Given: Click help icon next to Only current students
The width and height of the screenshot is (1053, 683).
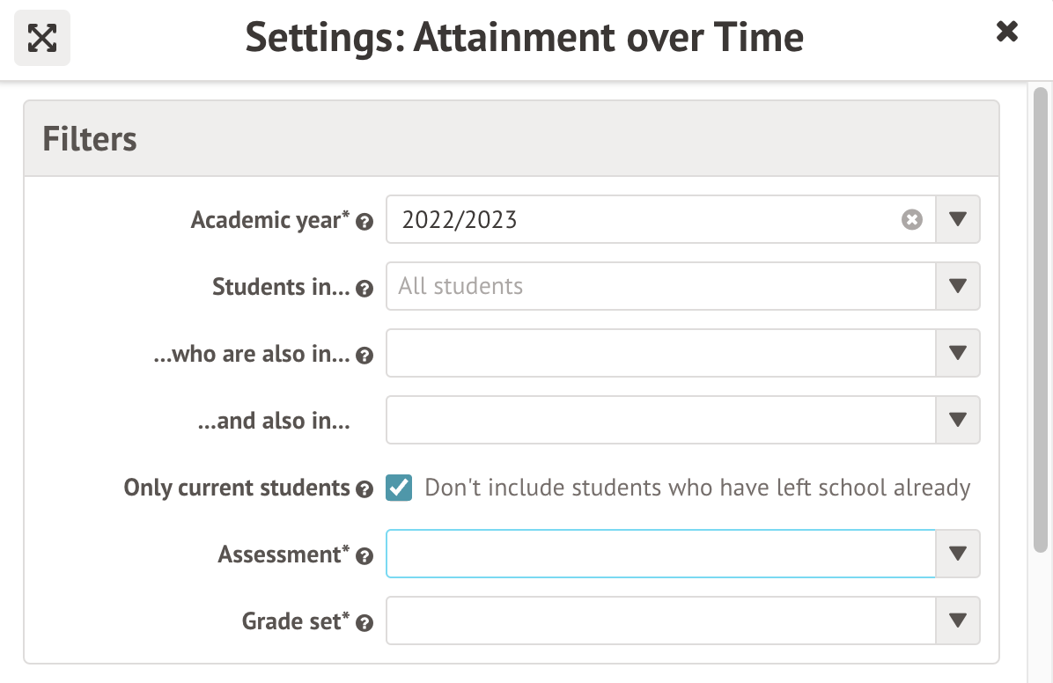Looking at the screenshot, I should [364, 489].
